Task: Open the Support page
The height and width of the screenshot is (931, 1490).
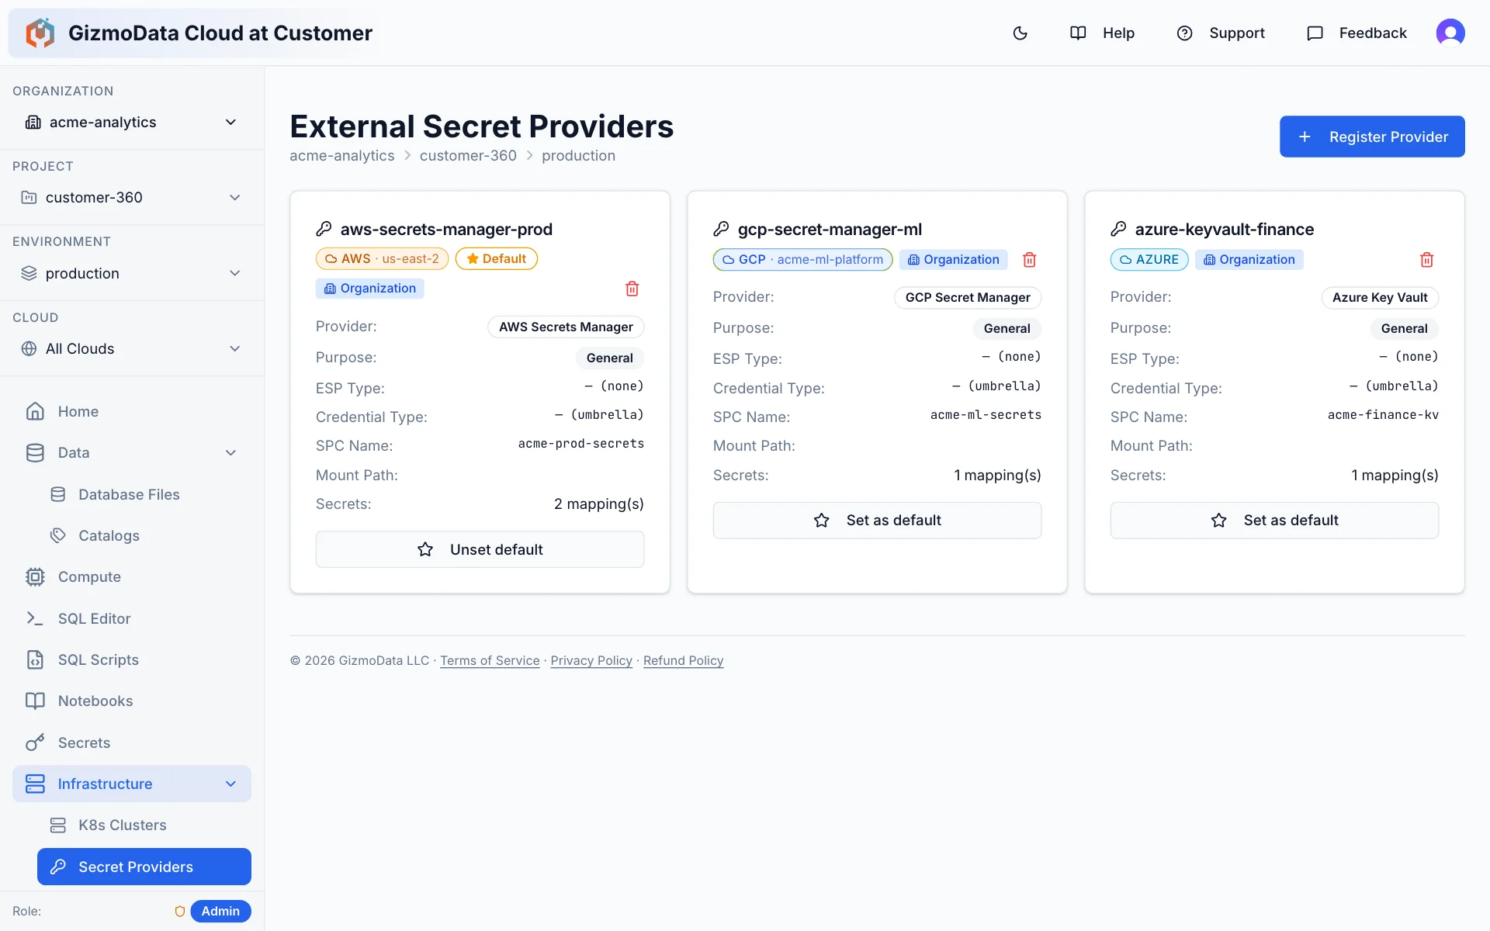Action: (x=1221, y=33)
